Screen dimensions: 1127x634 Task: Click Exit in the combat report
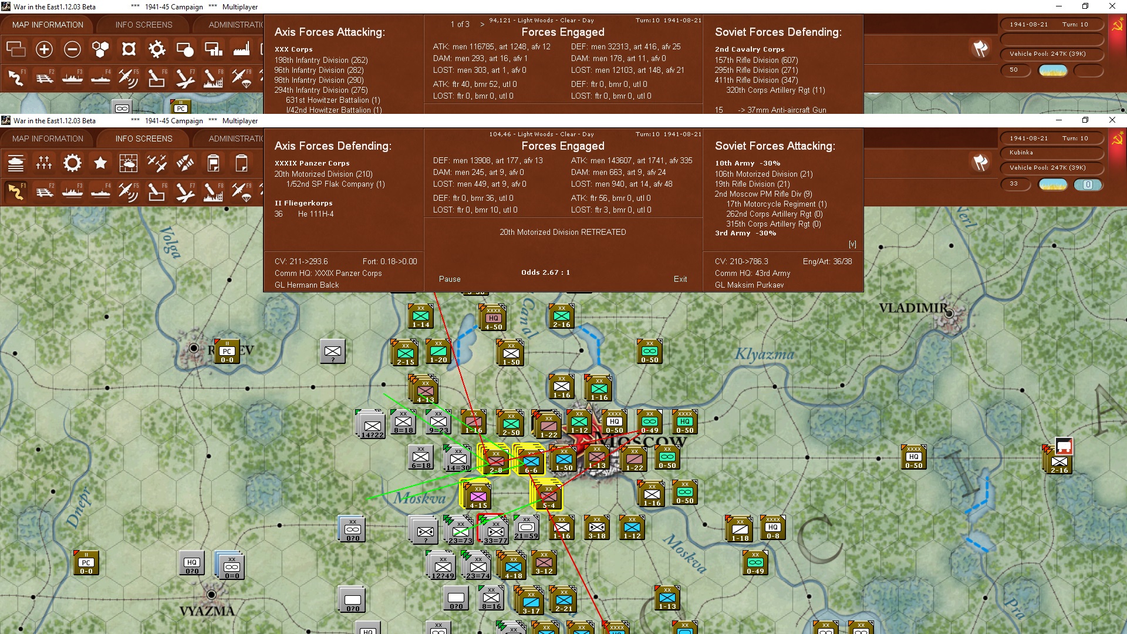tap(680, 279)
